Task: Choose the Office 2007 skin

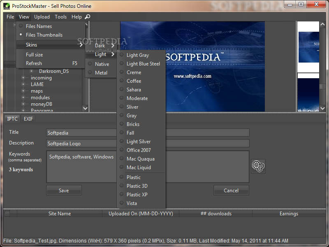Action: click(x=141, y=150)
